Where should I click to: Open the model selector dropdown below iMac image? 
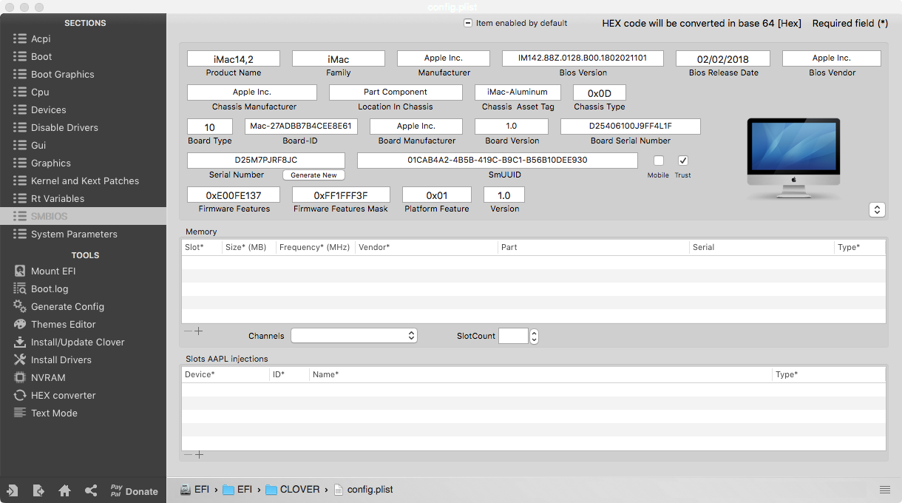click(x=877, y=209)
